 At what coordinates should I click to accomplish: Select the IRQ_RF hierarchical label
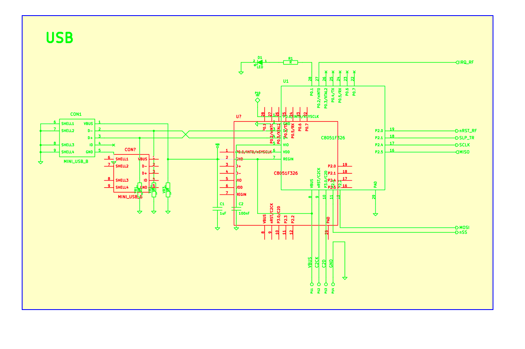click(466, 62)
